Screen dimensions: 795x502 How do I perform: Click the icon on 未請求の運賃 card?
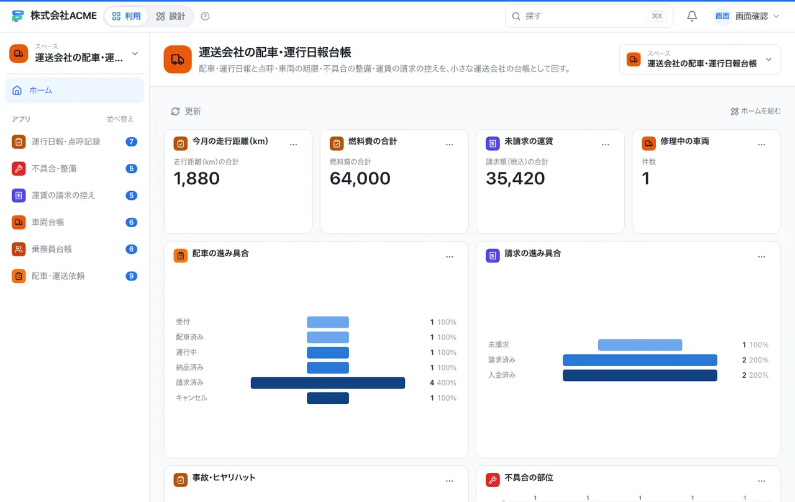pos(493,143)
